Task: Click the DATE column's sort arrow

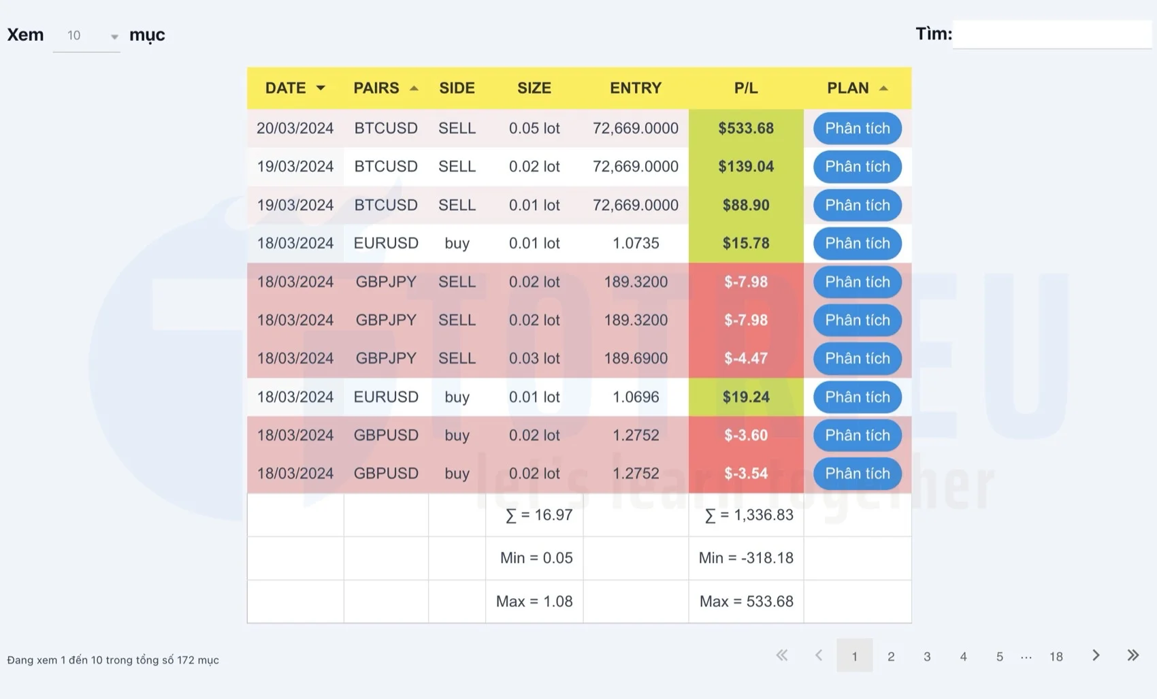Action: 321,88
